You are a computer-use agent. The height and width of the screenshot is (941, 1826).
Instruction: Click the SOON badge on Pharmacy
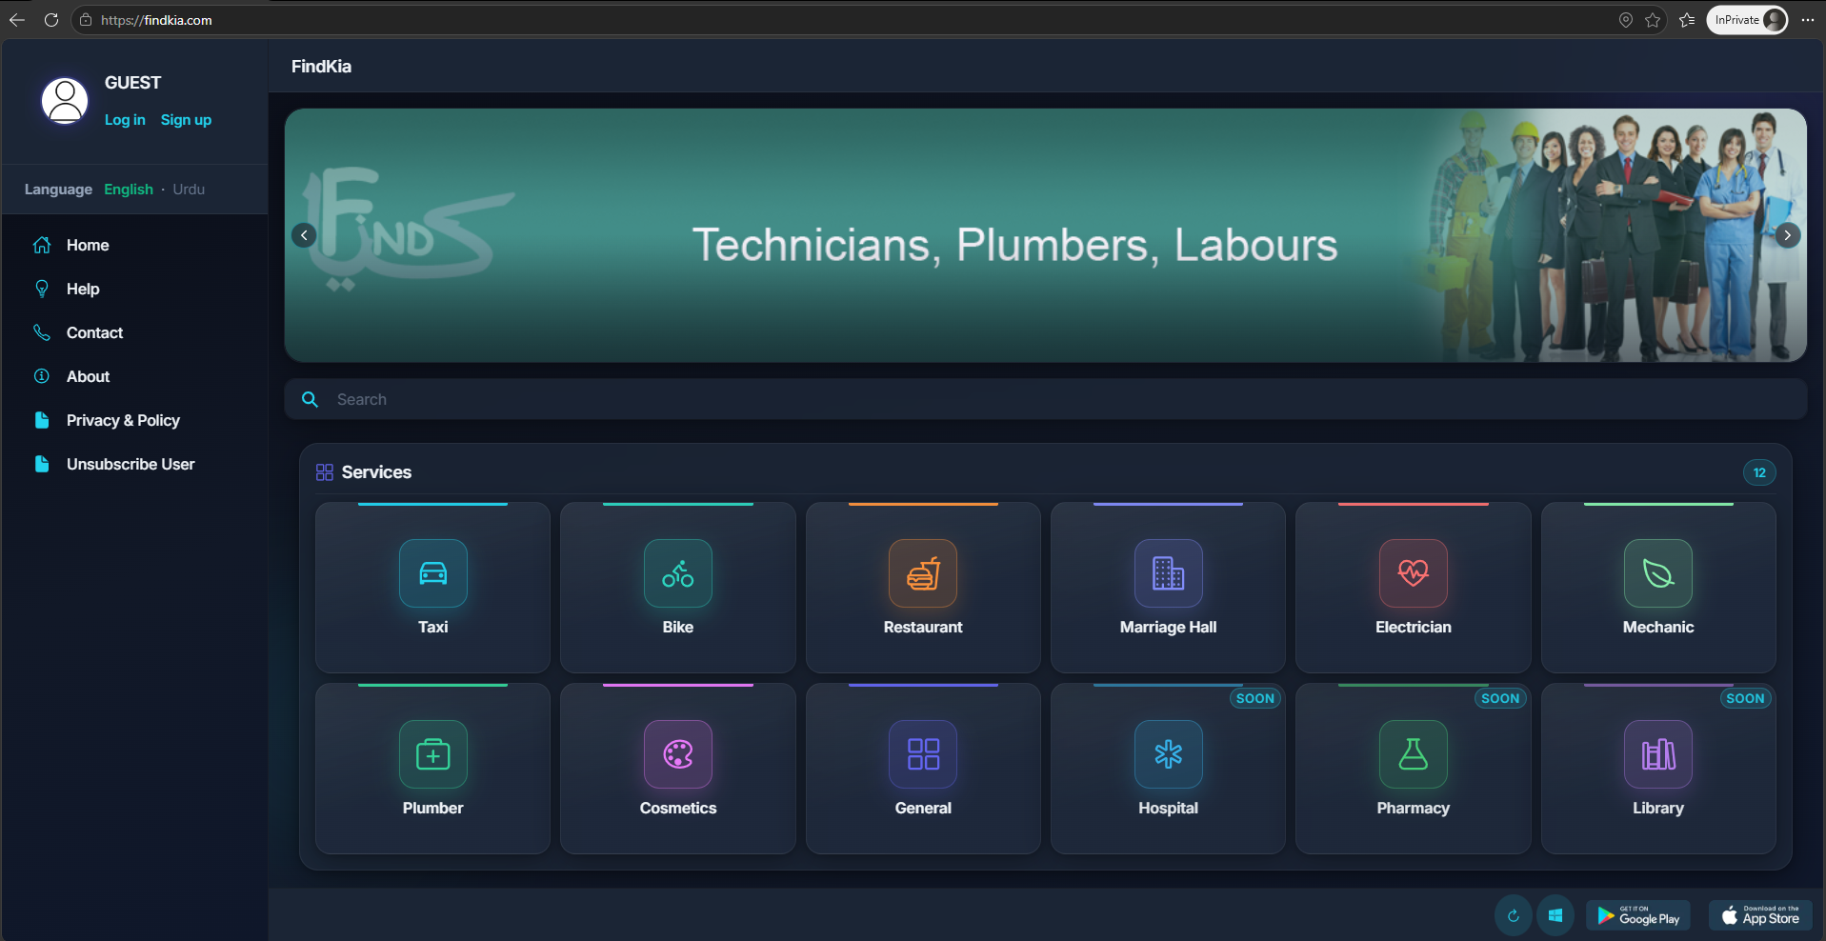1499,698
